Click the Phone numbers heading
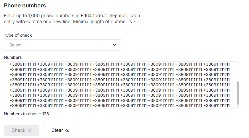249x138 pixels. point(25,5)
